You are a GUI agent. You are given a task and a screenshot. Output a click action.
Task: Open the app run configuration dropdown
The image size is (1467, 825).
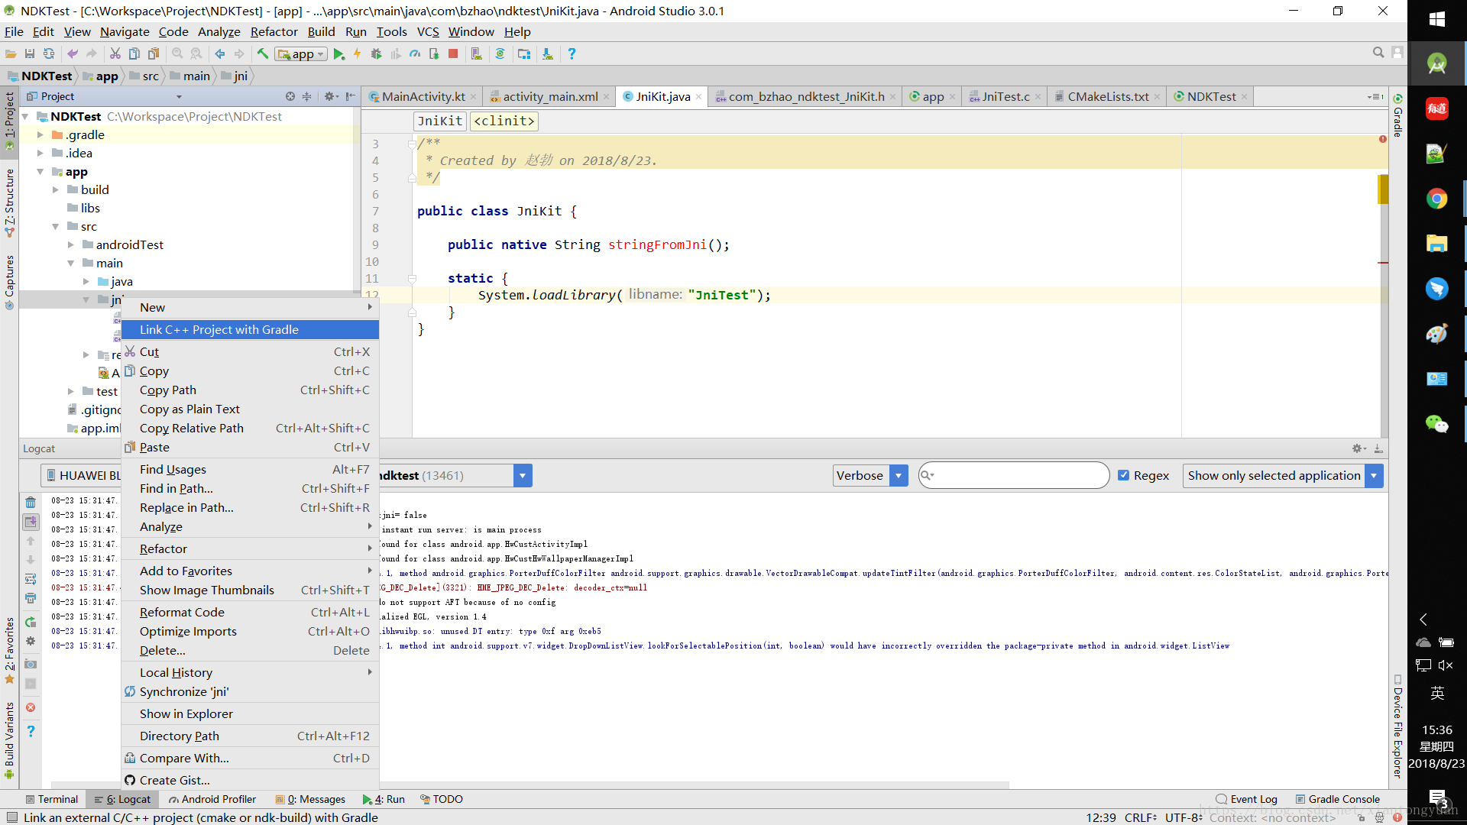pyautogui.click(x=302, y=54)
